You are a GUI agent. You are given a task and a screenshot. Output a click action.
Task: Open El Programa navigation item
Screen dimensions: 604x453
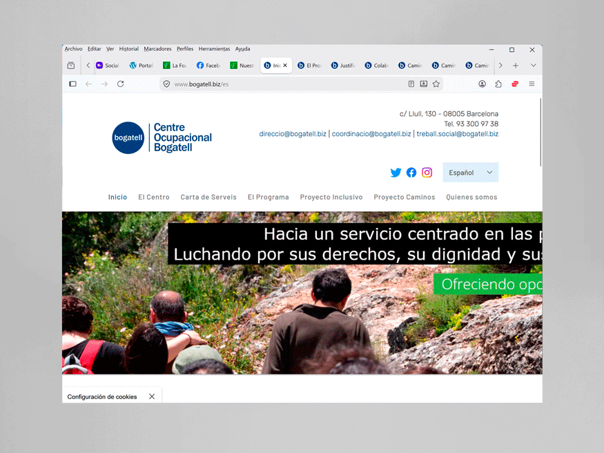click(268, 197)
